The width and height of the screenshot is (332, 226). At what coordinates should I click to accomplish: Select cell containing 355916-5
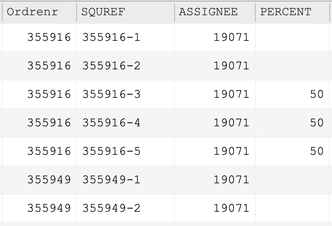(x=126, y=151)
